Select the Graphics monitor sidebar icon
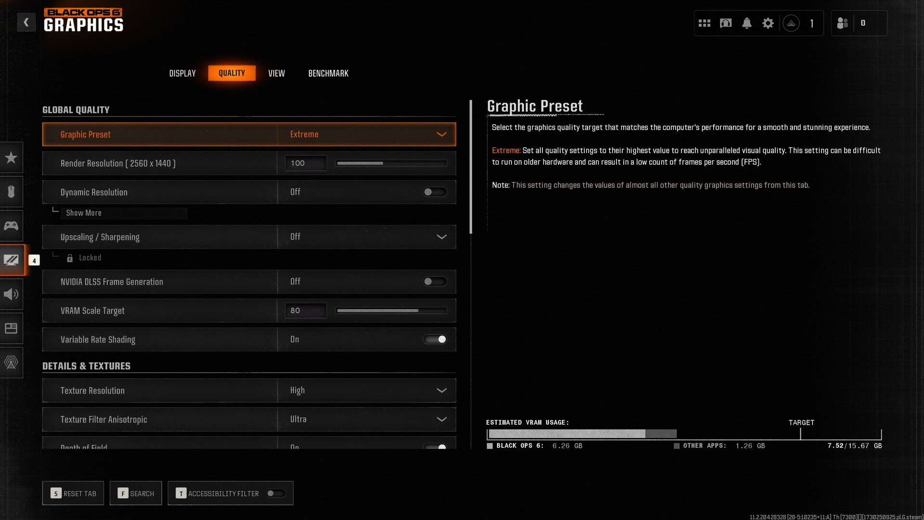The height and width of the screenshot is (520, 924). pos(12,260)
